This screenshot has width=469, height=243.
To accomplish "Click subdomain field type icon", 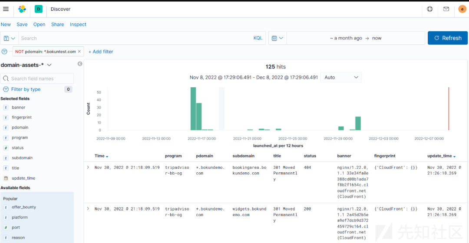I will (6, 158).
